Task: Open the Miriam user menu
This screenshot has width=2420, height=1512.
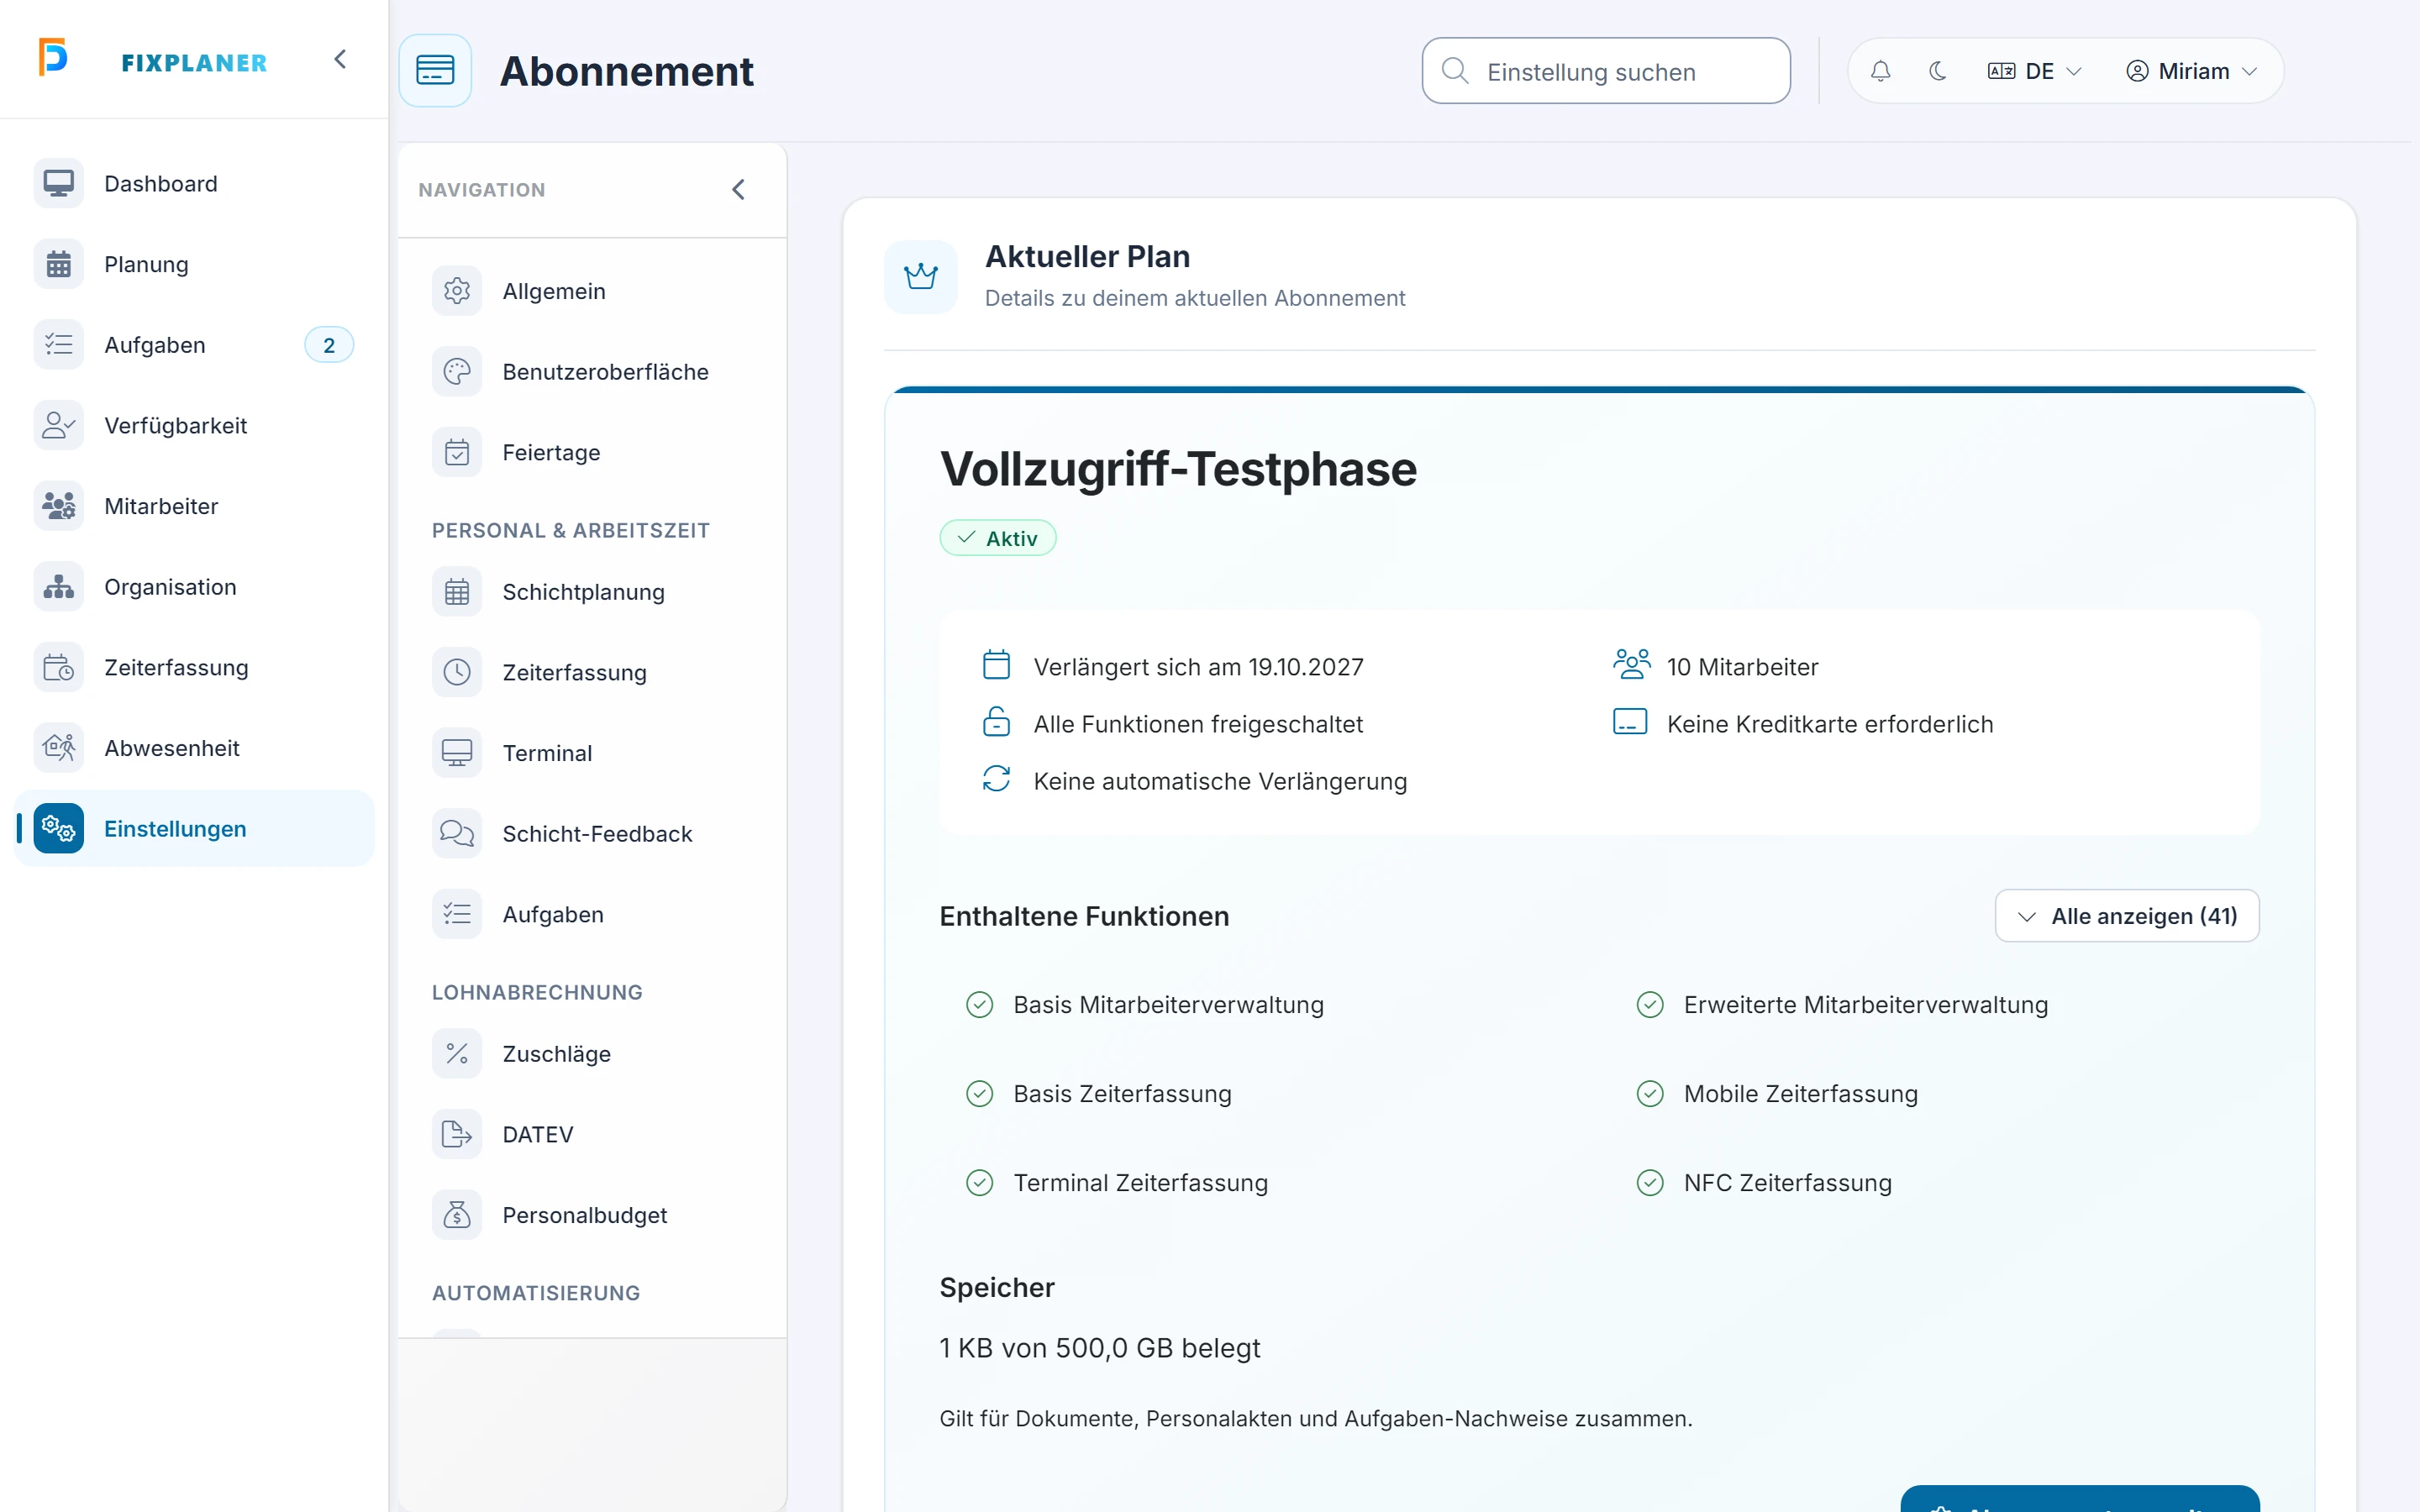Action: [x=2191, y=71]
